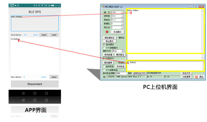Toggle the 自动清空 checkbox
Image resolution: width=207 pixels, height=122 pixels.
click(104, 45)
